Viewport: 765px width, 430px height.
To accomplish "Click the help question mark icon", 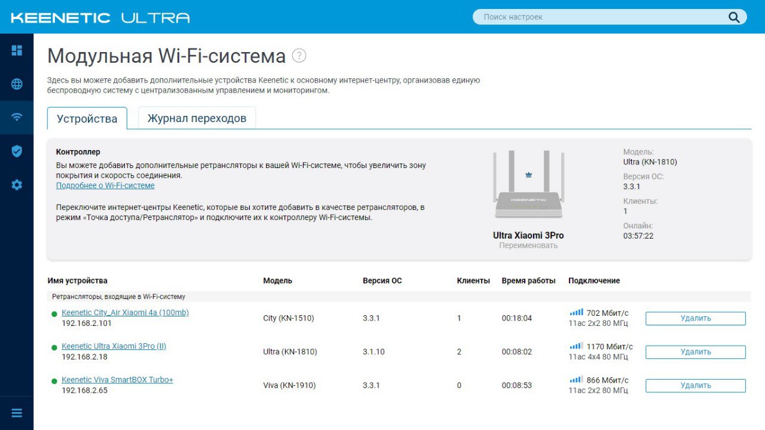I will (299, 56).
